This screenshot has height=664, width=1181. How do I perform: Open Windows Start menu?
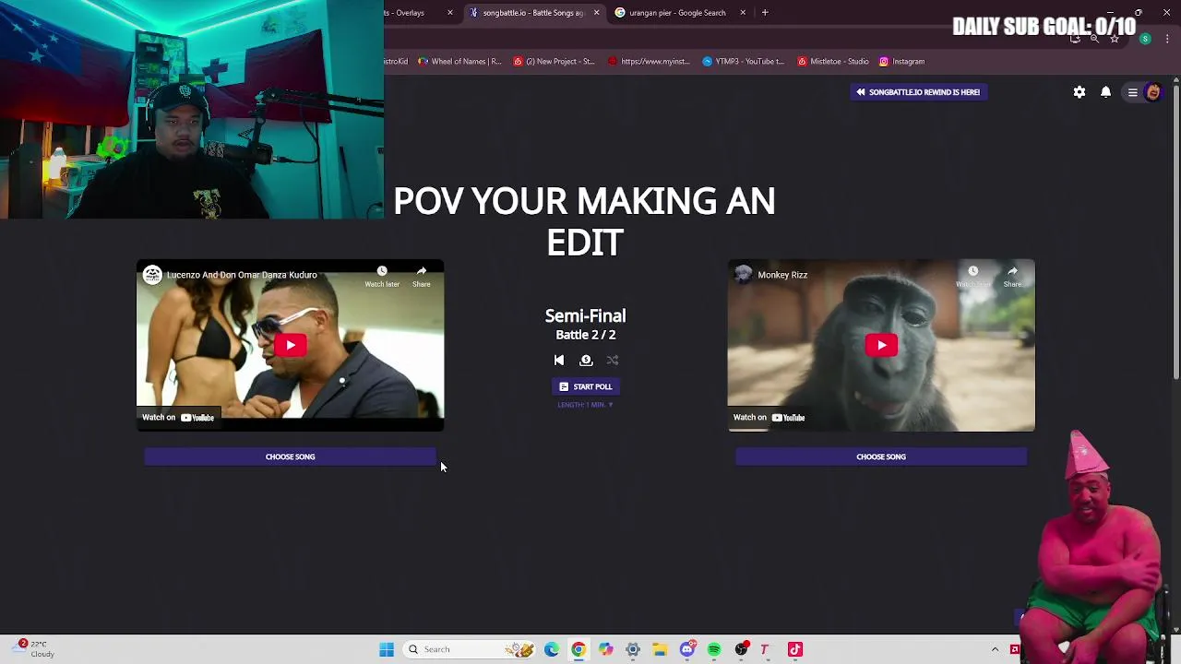(x=387, y=649)
